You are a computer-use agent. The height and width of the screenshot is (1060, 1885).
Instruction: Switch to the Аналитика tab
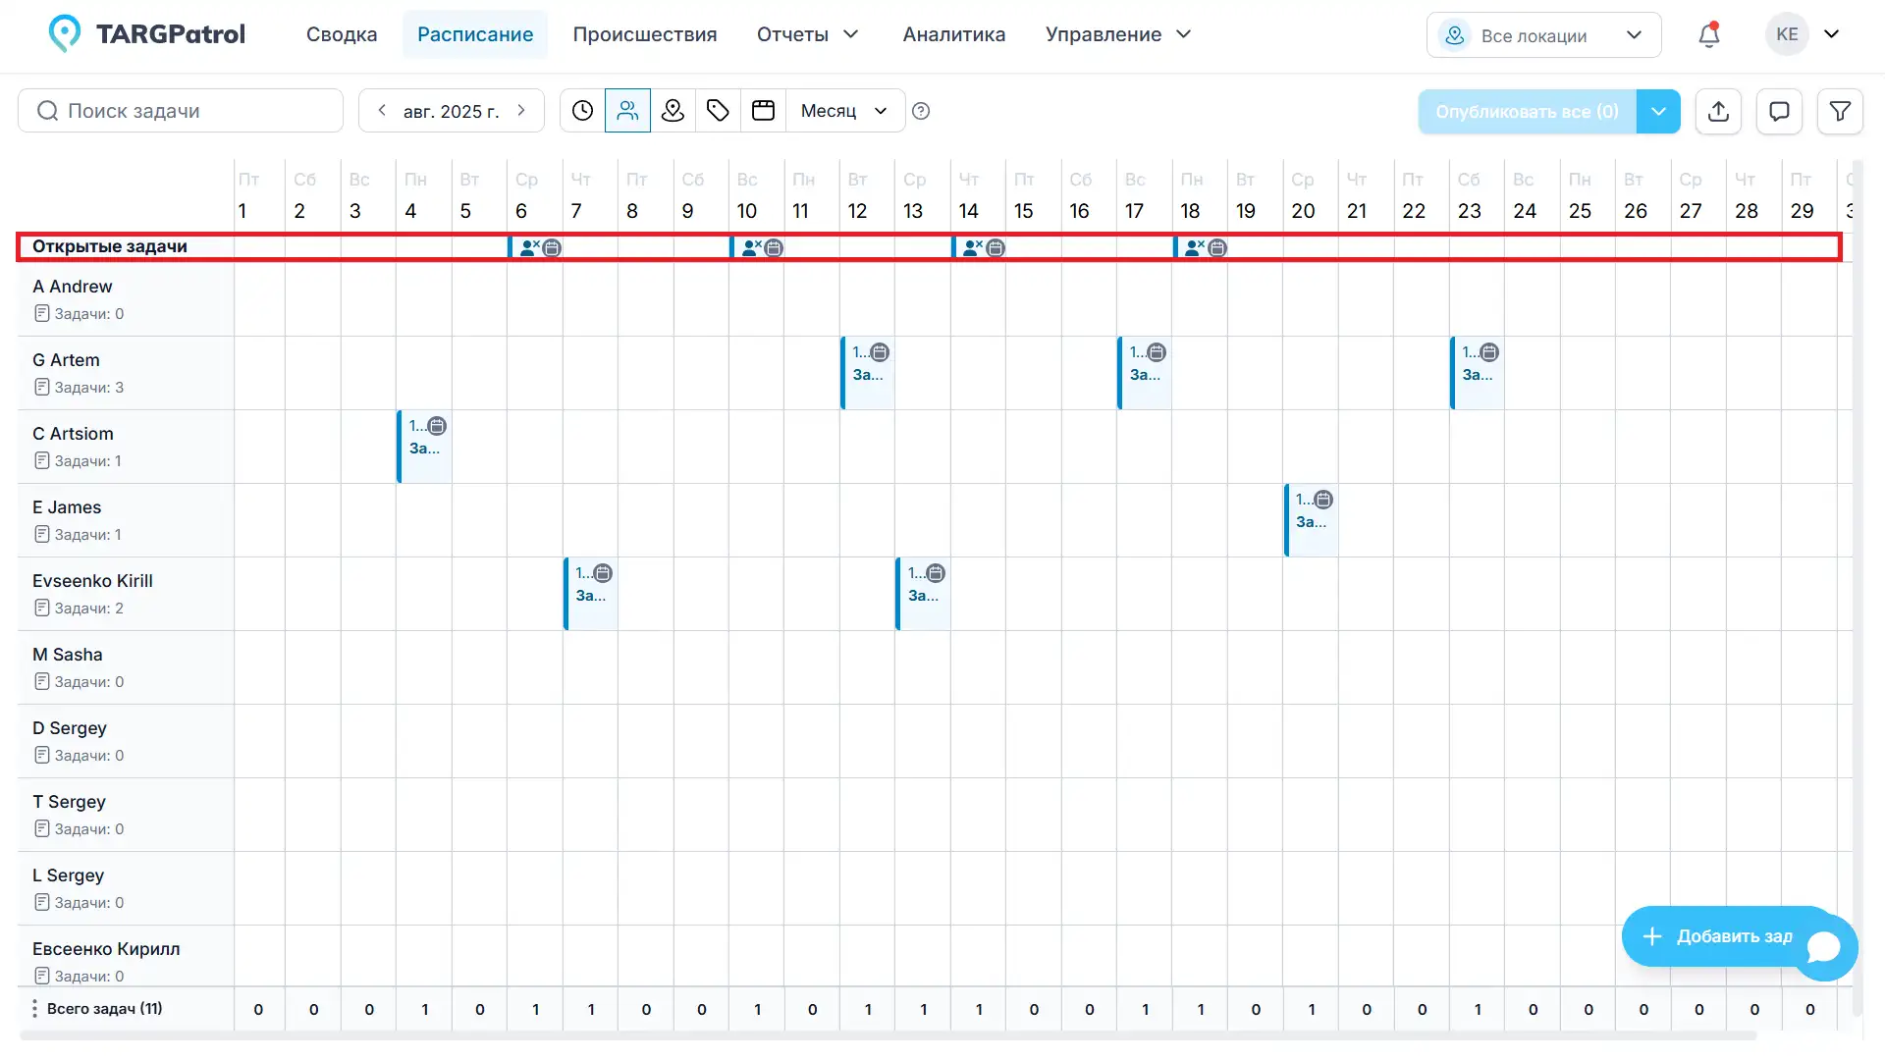point(953,33)
